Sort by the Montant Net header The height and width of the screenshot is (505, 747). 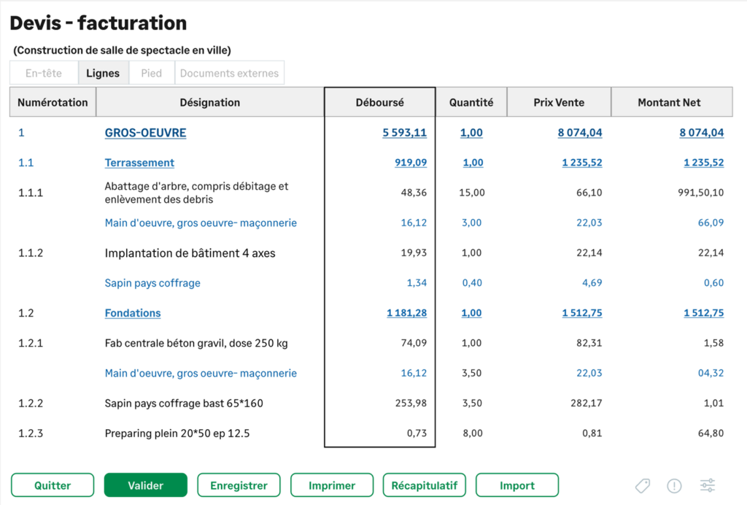pos(669,102)
